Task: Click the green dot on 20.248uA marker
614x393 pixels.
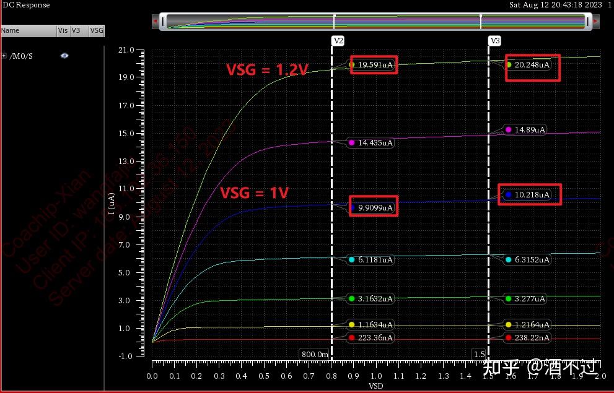Action: click(x=509, y=64)
